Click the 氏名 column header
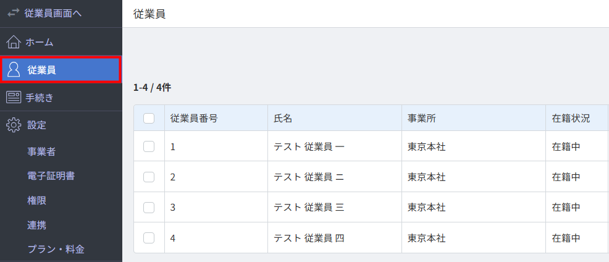Image resolution: width=609 pixels, height=262 pixels. click(x=283, y=118)
